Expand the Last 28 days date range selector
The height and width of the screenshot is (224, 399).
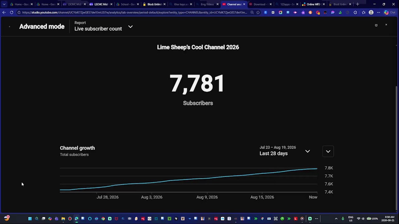285,151
